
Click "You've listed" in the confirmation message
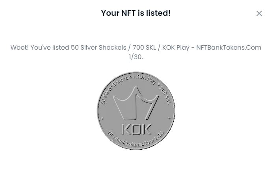[50, 48]
